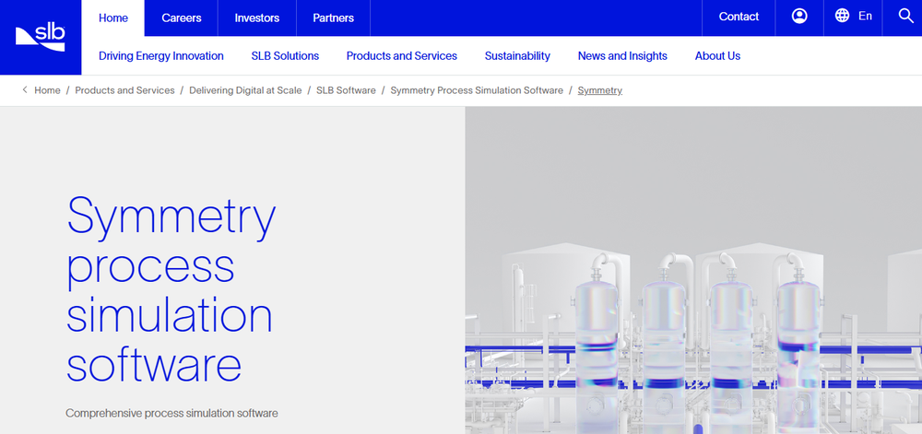The image size is (922, 434).
Task: Click the globe language icon
Action: [x=842, y=16]
